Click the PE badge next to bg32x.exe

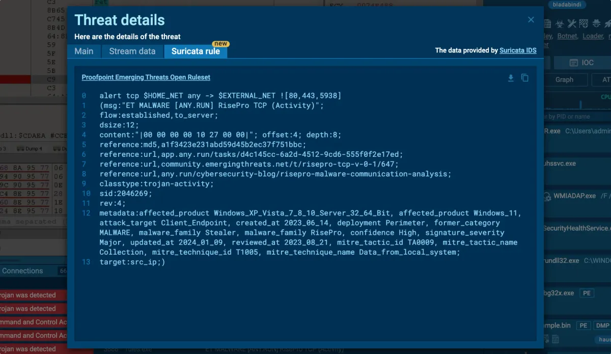pyautogui.click(x=587, y=293)
